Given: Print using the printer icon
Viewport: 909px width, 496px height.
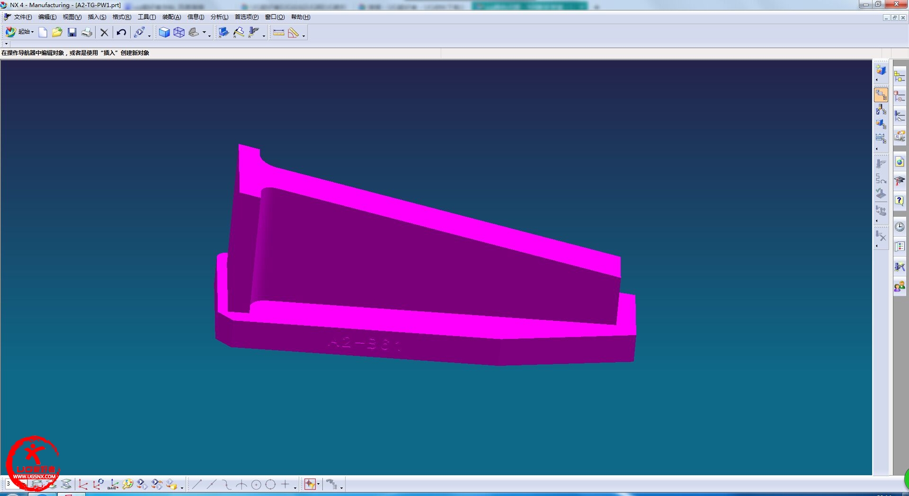Looking at the screenshot, I should coord(87,32).
